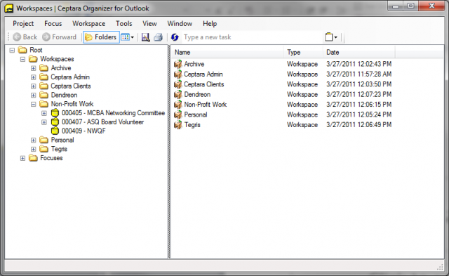Expand the Personal tree node
The image size is (449, 276).
[34, 140]
